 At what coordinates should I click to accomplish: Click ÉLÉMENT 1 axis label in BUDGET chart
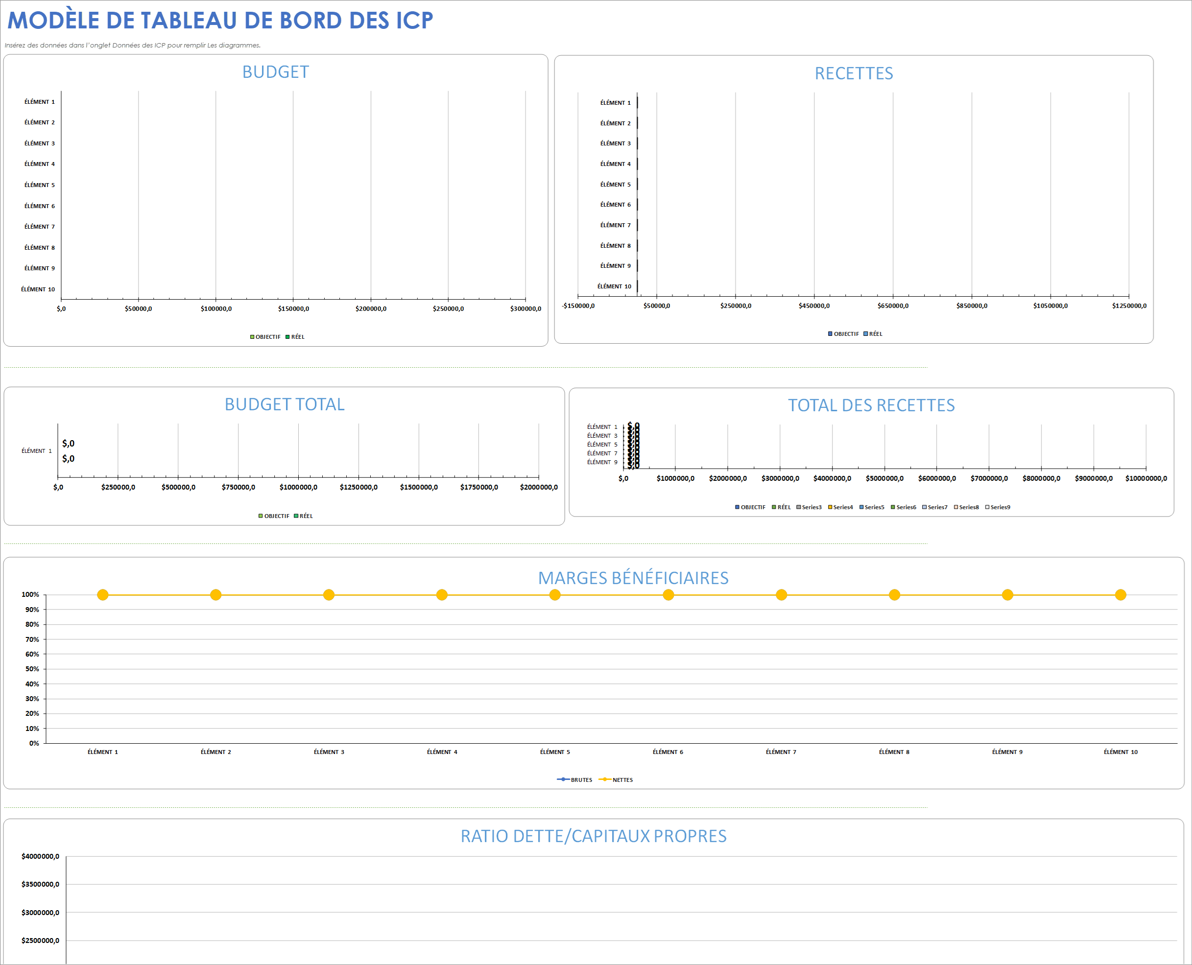pos(40,102)
